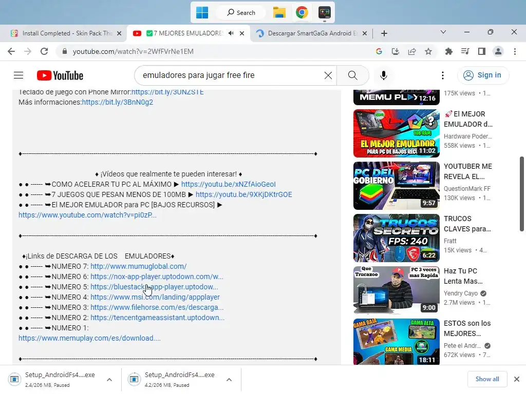Screen dimensions: 526x394
Task: Open the filehorse.com descarga link
Action: point(157,308)
